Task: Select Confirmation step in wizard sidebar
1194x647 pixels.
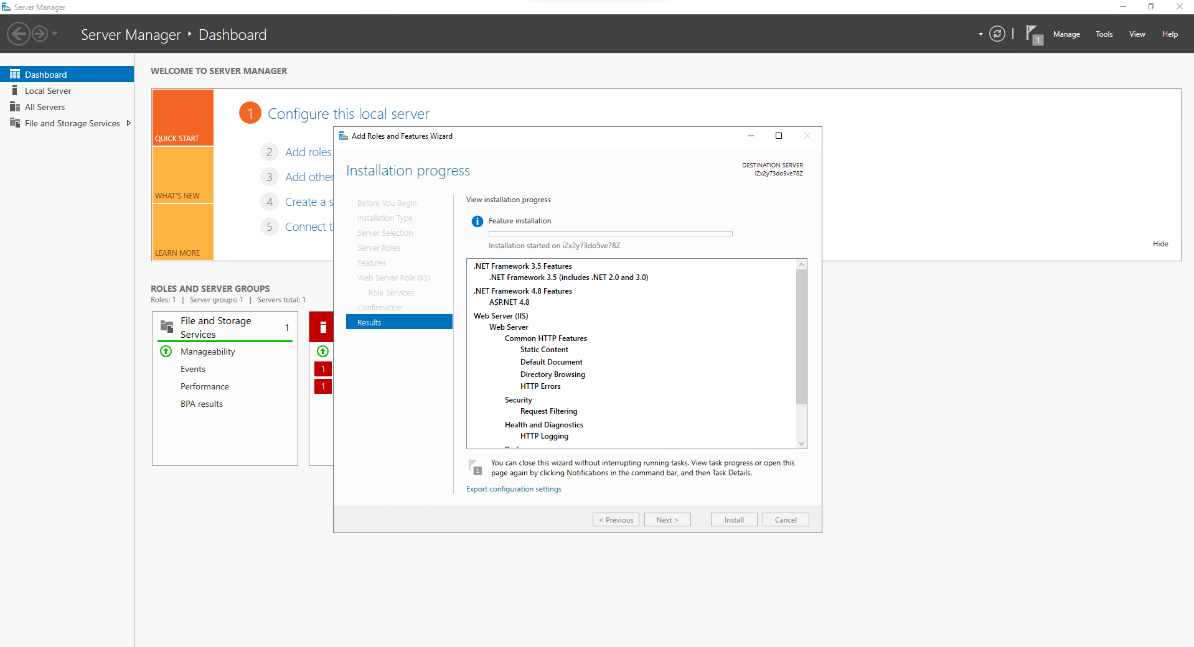Action: 380,307
